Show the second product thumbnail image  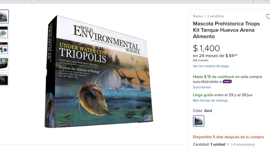click(4, 32)
